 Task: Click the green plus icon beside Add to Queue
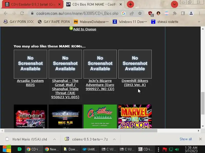point(71,28)
